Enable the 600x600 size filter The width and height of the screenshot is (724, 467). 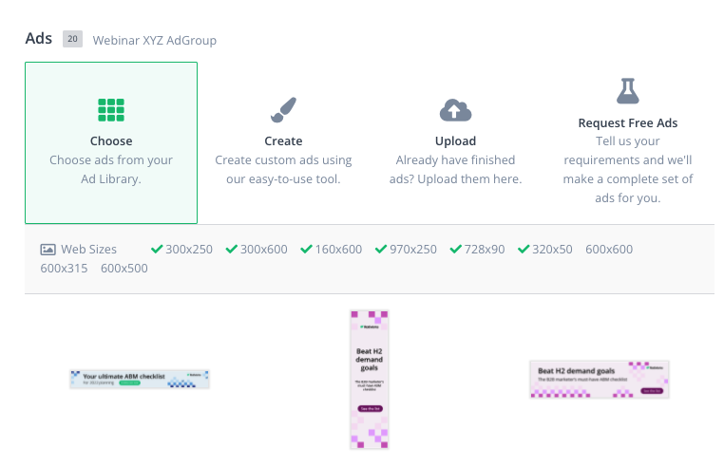click(609, 250)
